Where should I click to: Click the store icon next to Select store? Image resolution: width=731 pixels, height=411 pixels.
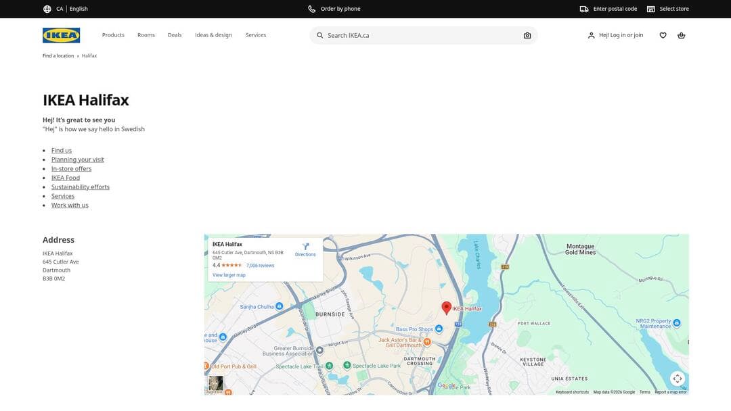650,8
